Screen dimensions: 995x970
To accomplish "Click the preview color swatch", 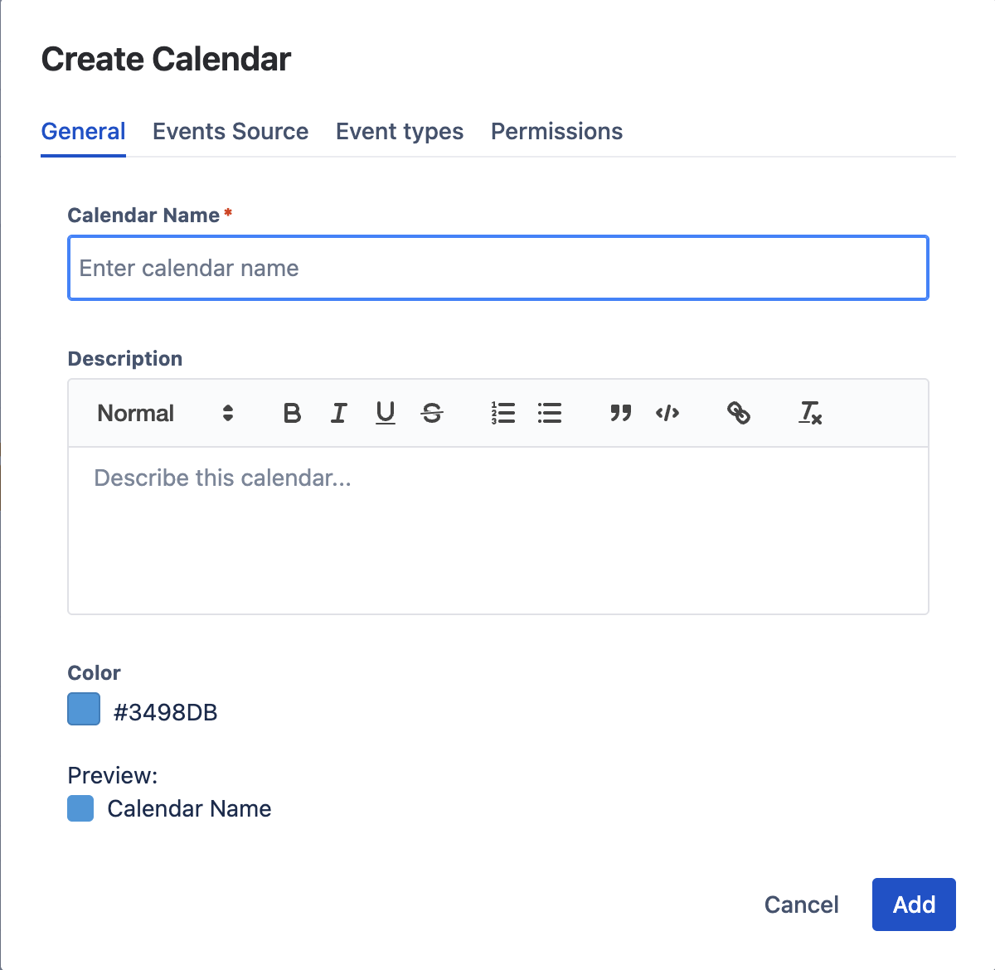I will pyautogui.click(x=80, y=808).
